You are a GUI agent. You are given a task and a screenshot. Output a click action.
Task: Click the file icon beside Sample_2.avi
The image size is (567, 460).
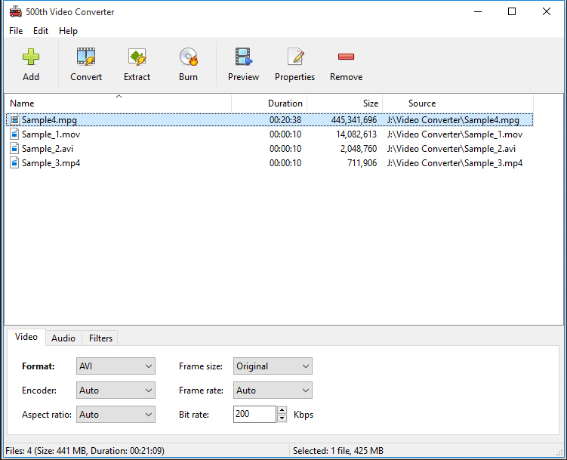click(x=14, y=149)
